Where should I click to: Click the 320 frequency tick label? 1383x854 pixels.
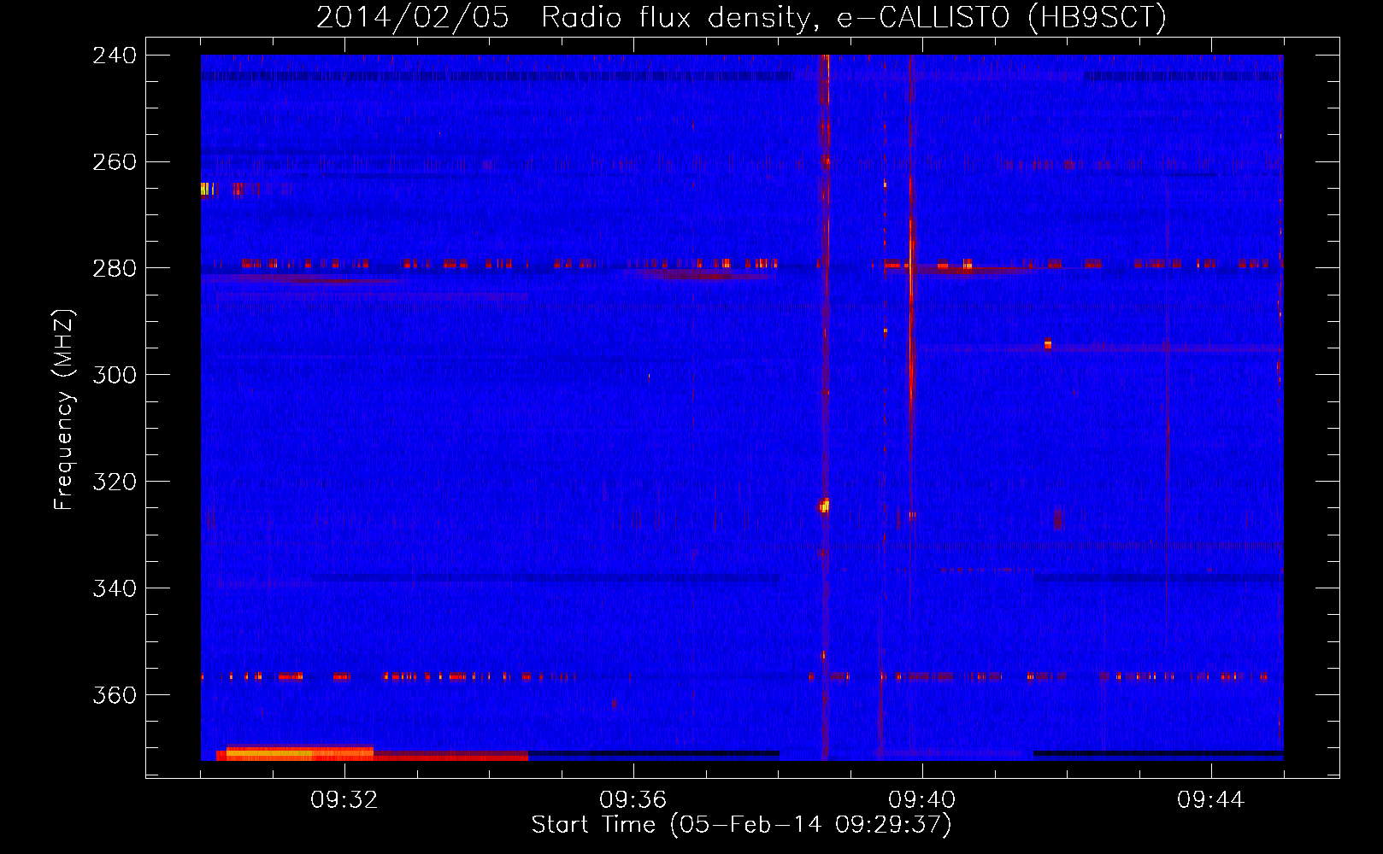(115, 482)
